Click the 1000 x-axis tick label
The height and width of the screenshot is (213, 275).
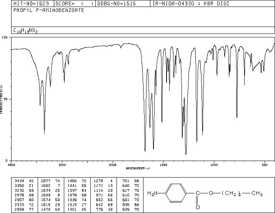pyautogui.click(x=214, y=165)
